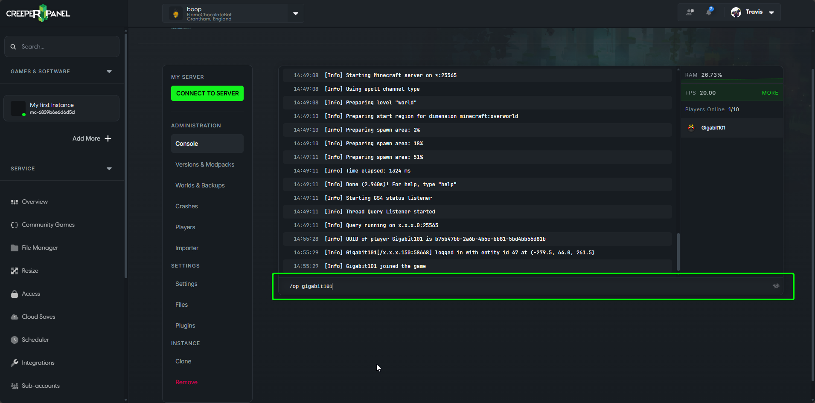Viewport: 815px width, 403px height.
Task: Click the CONNECT TO SERVER button
Action: (x=207, y=93)
